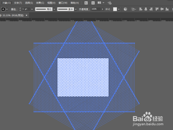Screen dimensions: 173x130
Task: Click the 100% opacity input field
Action: click(96, 9)
